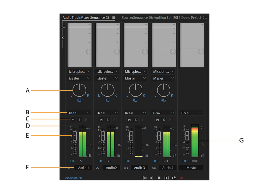Mute the Audio 3 track
The image size is (266, 188).
coord(129,120)
